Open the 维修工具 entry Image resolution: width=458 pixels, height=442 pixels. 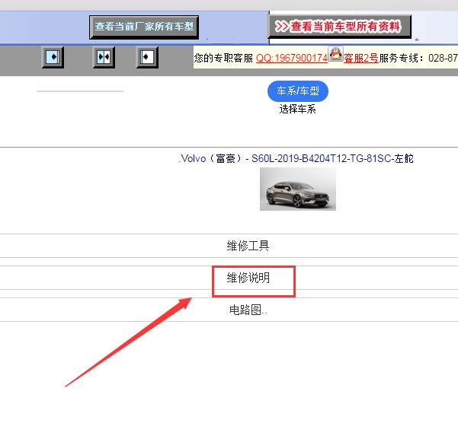[x=248, y=246]
